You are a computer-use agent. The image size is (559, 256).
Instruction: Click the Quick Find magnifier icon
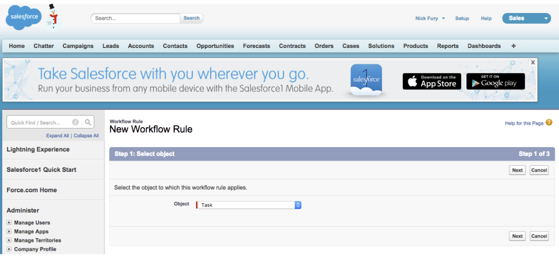click(87, 122)
